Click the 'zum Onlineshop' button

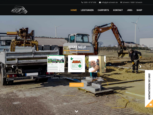[x=76, y=85]
